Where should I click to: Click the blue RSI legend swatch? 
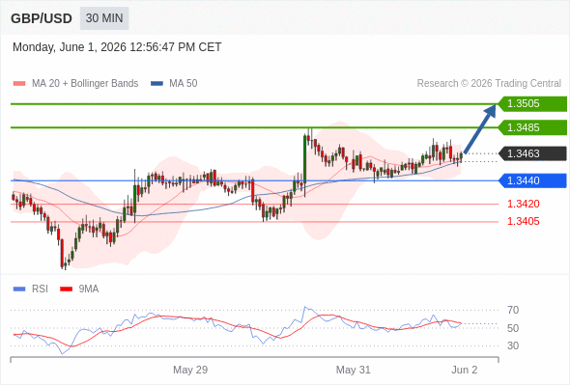tap(19, 289)
